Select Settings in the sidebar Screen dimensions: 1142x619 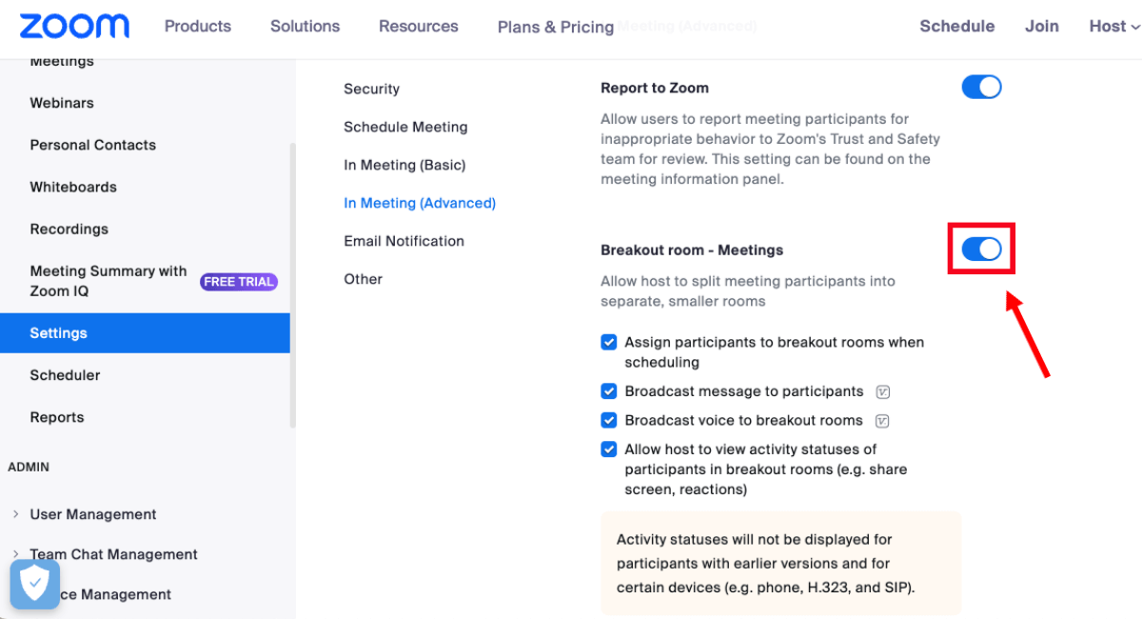(145, 333)
